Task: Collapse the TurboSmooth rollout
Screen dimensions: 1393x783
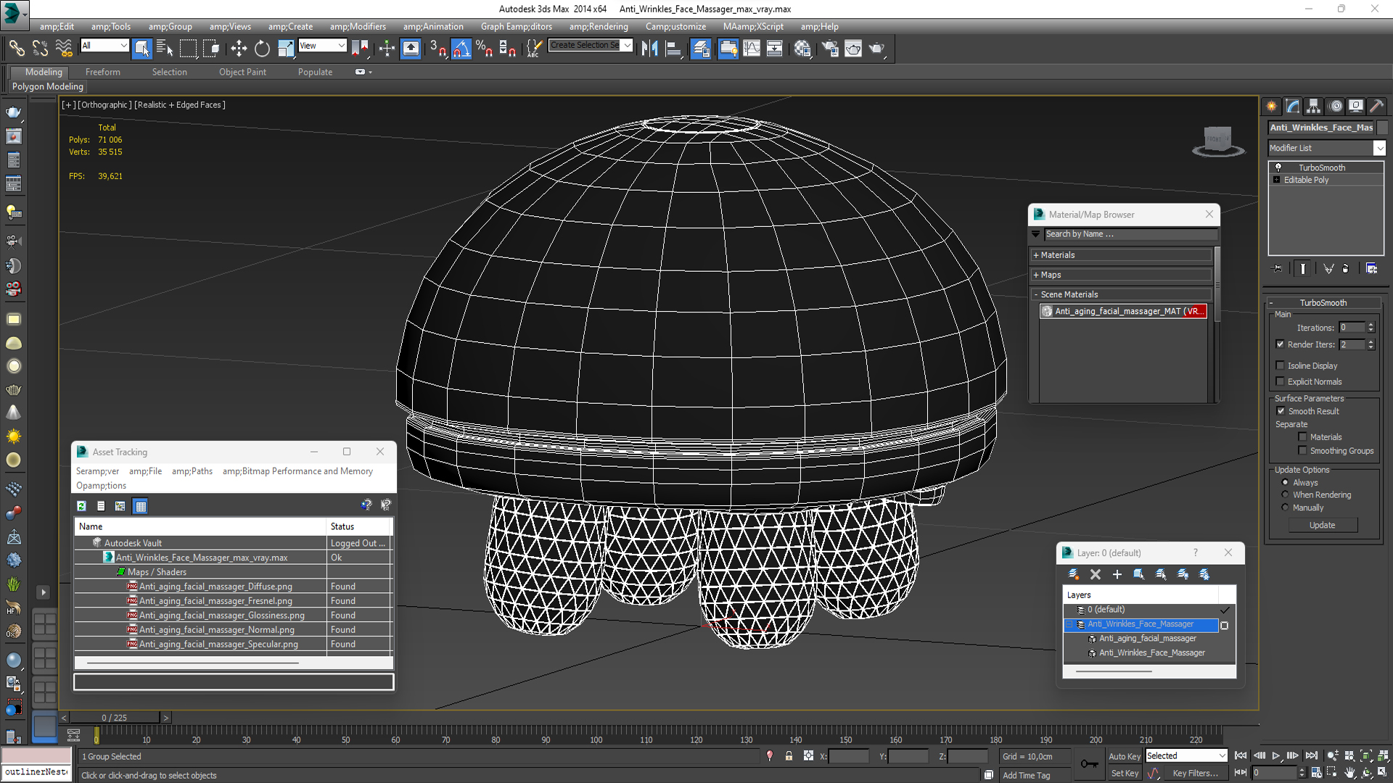Action: (1323, 303)
